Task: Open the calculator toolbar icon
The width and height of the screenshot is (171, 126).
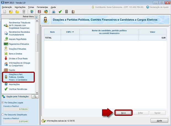Action: (66, 12)
